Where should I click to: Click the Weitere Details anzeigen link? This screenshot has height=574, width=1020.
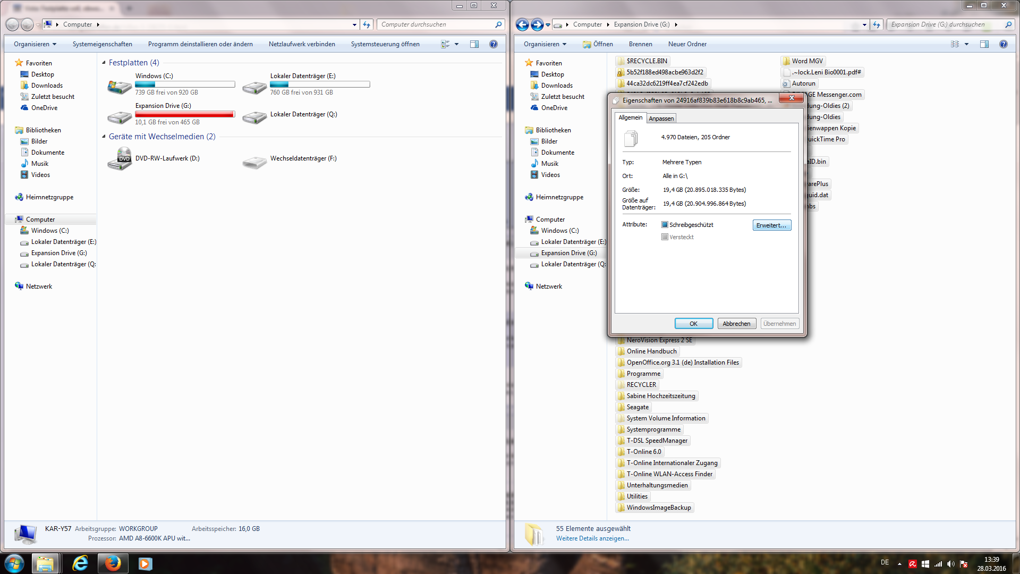[592, 538]
